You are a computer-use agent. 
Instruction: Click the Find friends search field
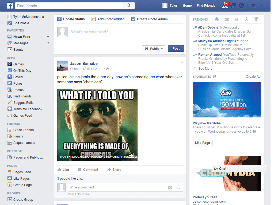[x=69, y=6]
